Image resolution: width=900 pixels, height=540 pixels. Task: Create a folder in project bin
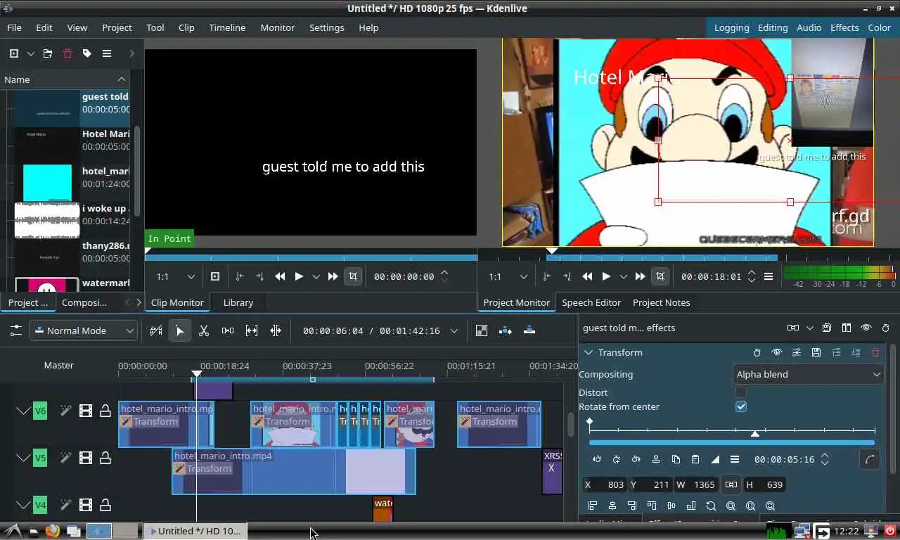coord(48,53)
